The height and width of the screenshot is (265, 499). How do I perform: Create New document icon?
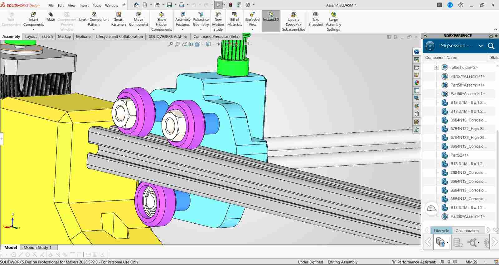tap(145, 5)
